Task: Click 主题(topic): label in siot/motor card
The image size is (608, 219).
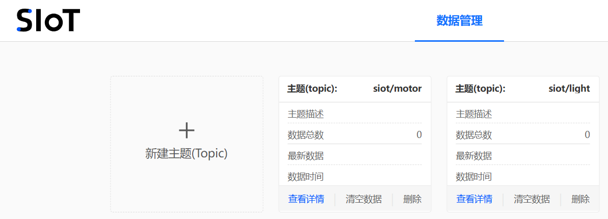Action: (312, 89)
